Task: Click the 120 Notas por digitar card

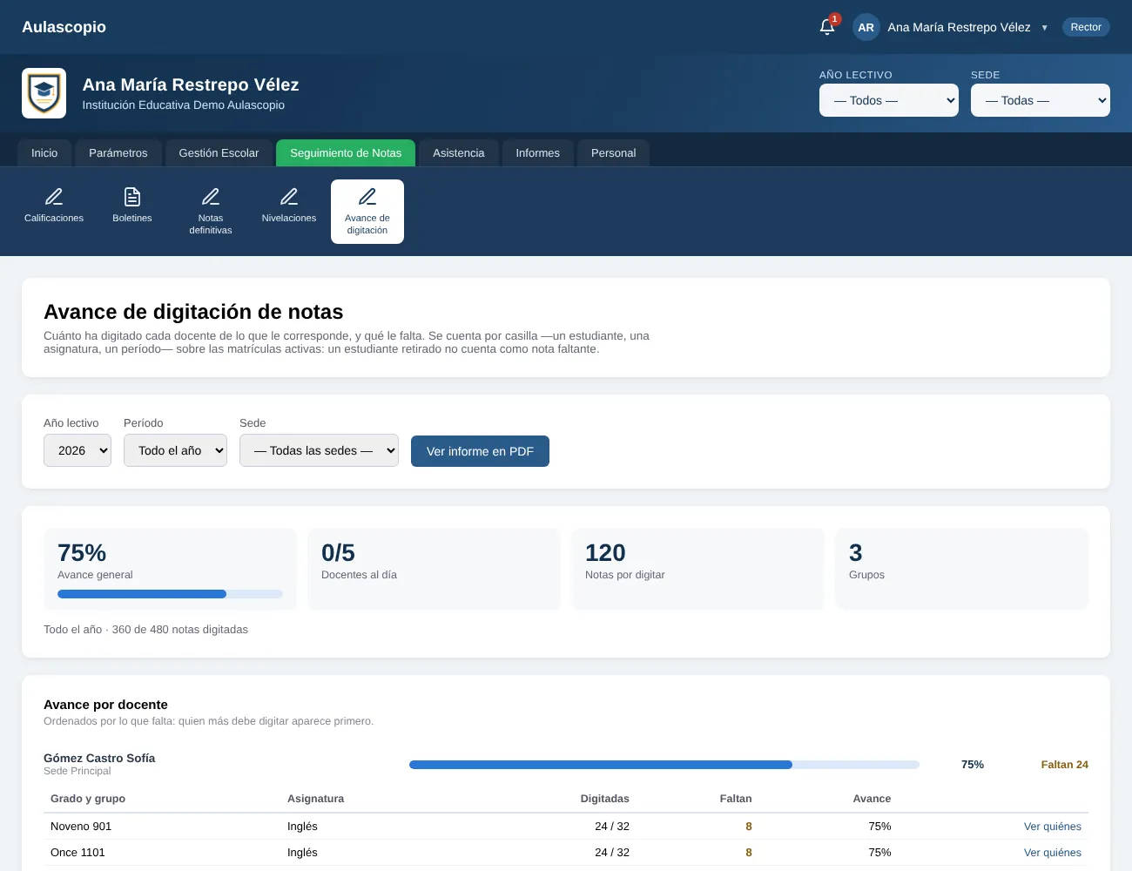Action: point(697,569)
